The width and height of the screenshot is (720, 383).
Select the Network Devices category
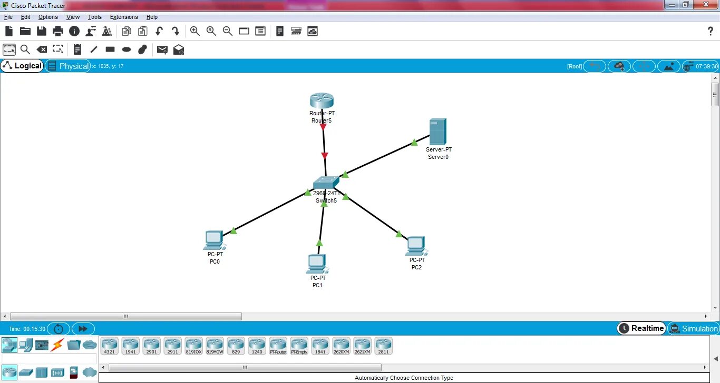[9, 345]
